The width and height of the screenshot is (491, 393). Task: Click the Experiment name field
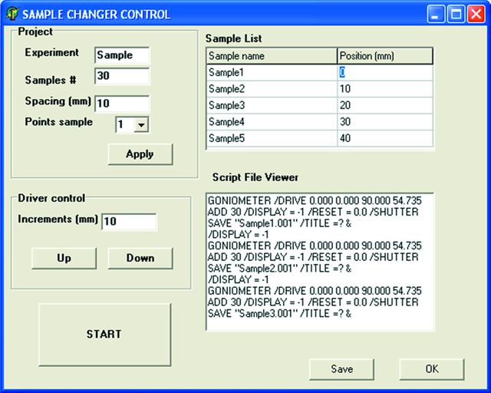(122, 55)
